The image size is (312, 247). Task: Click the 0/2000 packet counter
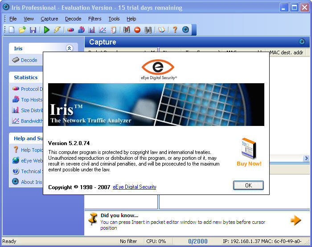point(198,241)
